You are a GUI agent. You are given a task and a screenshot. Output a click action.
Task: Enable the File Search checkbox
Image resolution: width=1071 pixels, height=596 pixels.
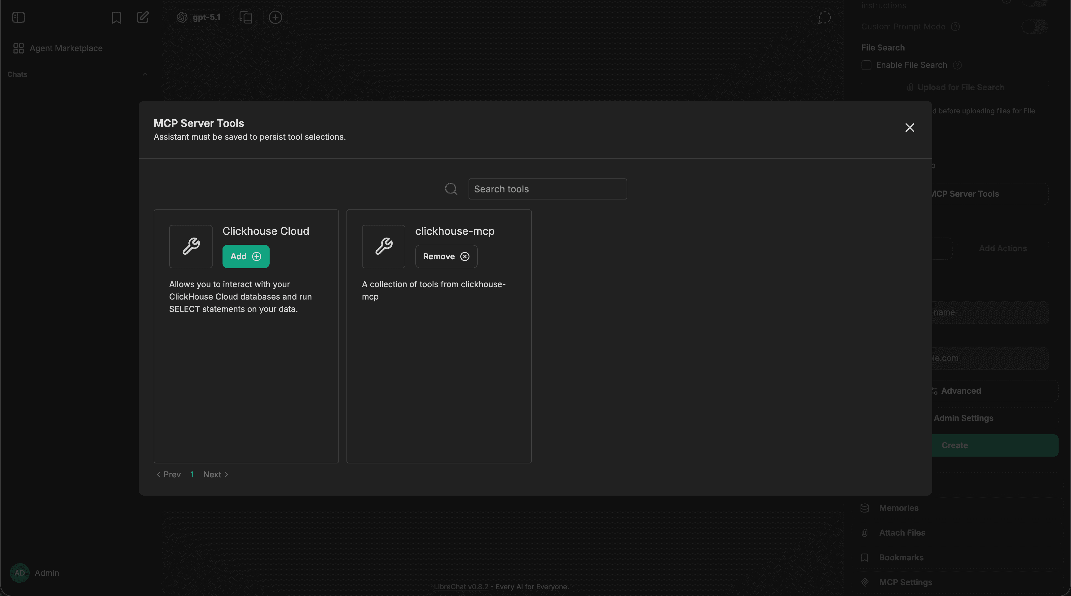(x=866, y=65)
